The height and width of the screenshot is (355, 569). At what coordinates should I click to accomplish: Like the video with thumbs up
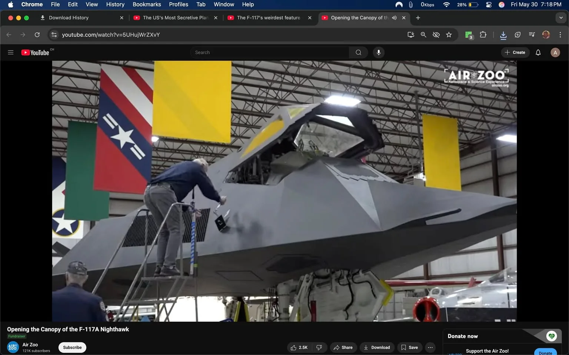tap(300, 348)
